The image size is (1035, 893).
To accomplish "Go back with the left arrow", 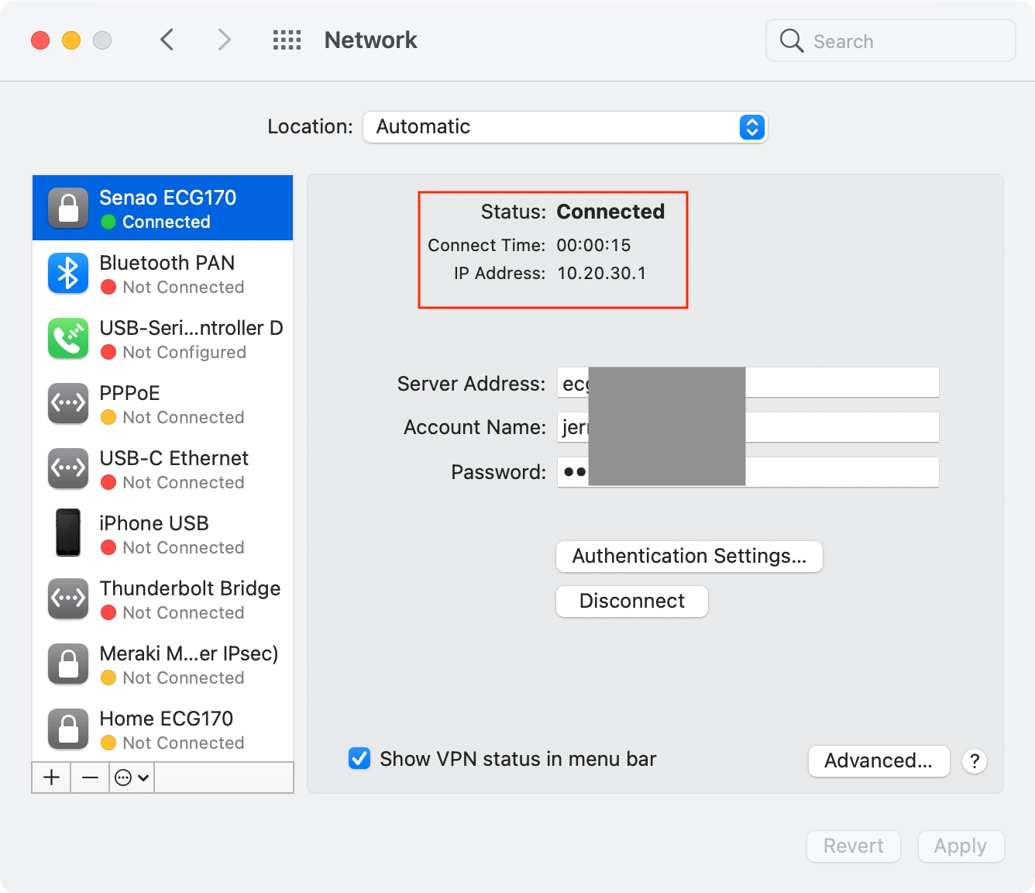I will coord(167,40).
